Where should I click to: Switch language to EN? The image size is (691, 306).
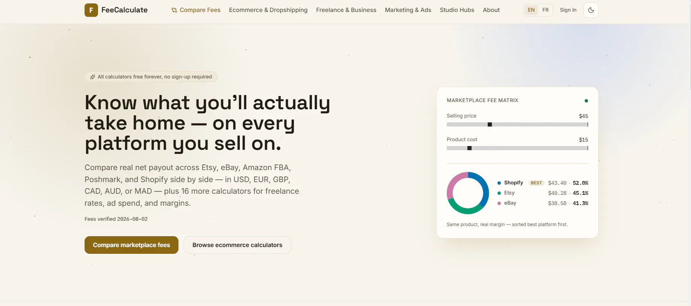tap(531, 10)
